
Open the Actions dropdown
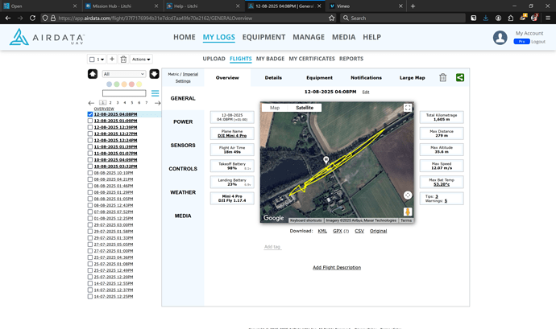point(141,60)
